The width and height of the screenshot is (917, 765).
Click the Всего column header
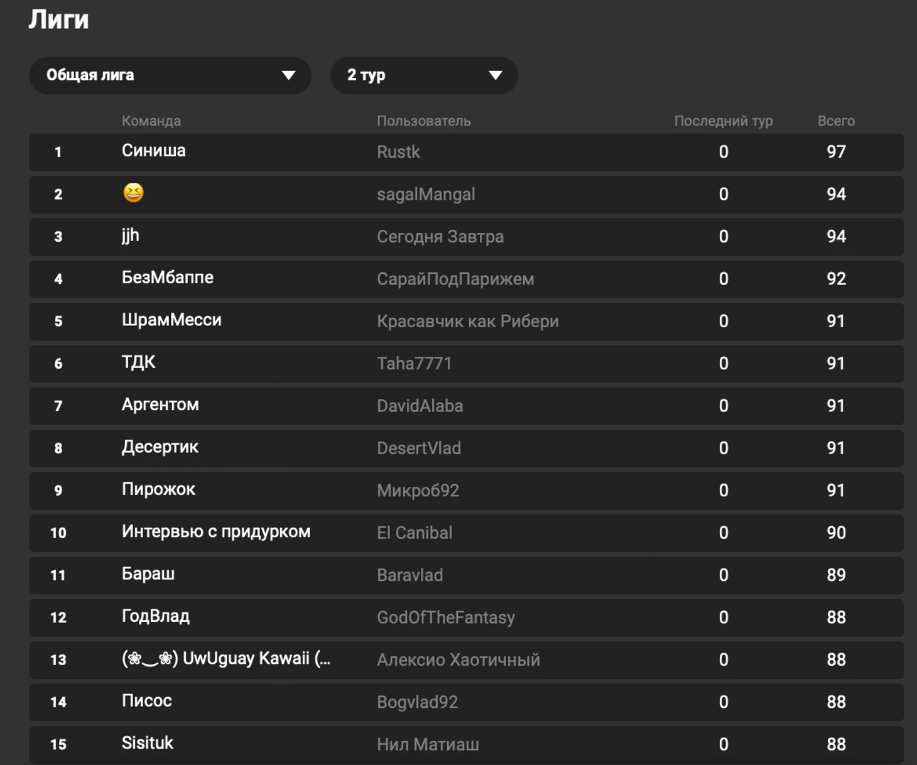coord(836,121)
